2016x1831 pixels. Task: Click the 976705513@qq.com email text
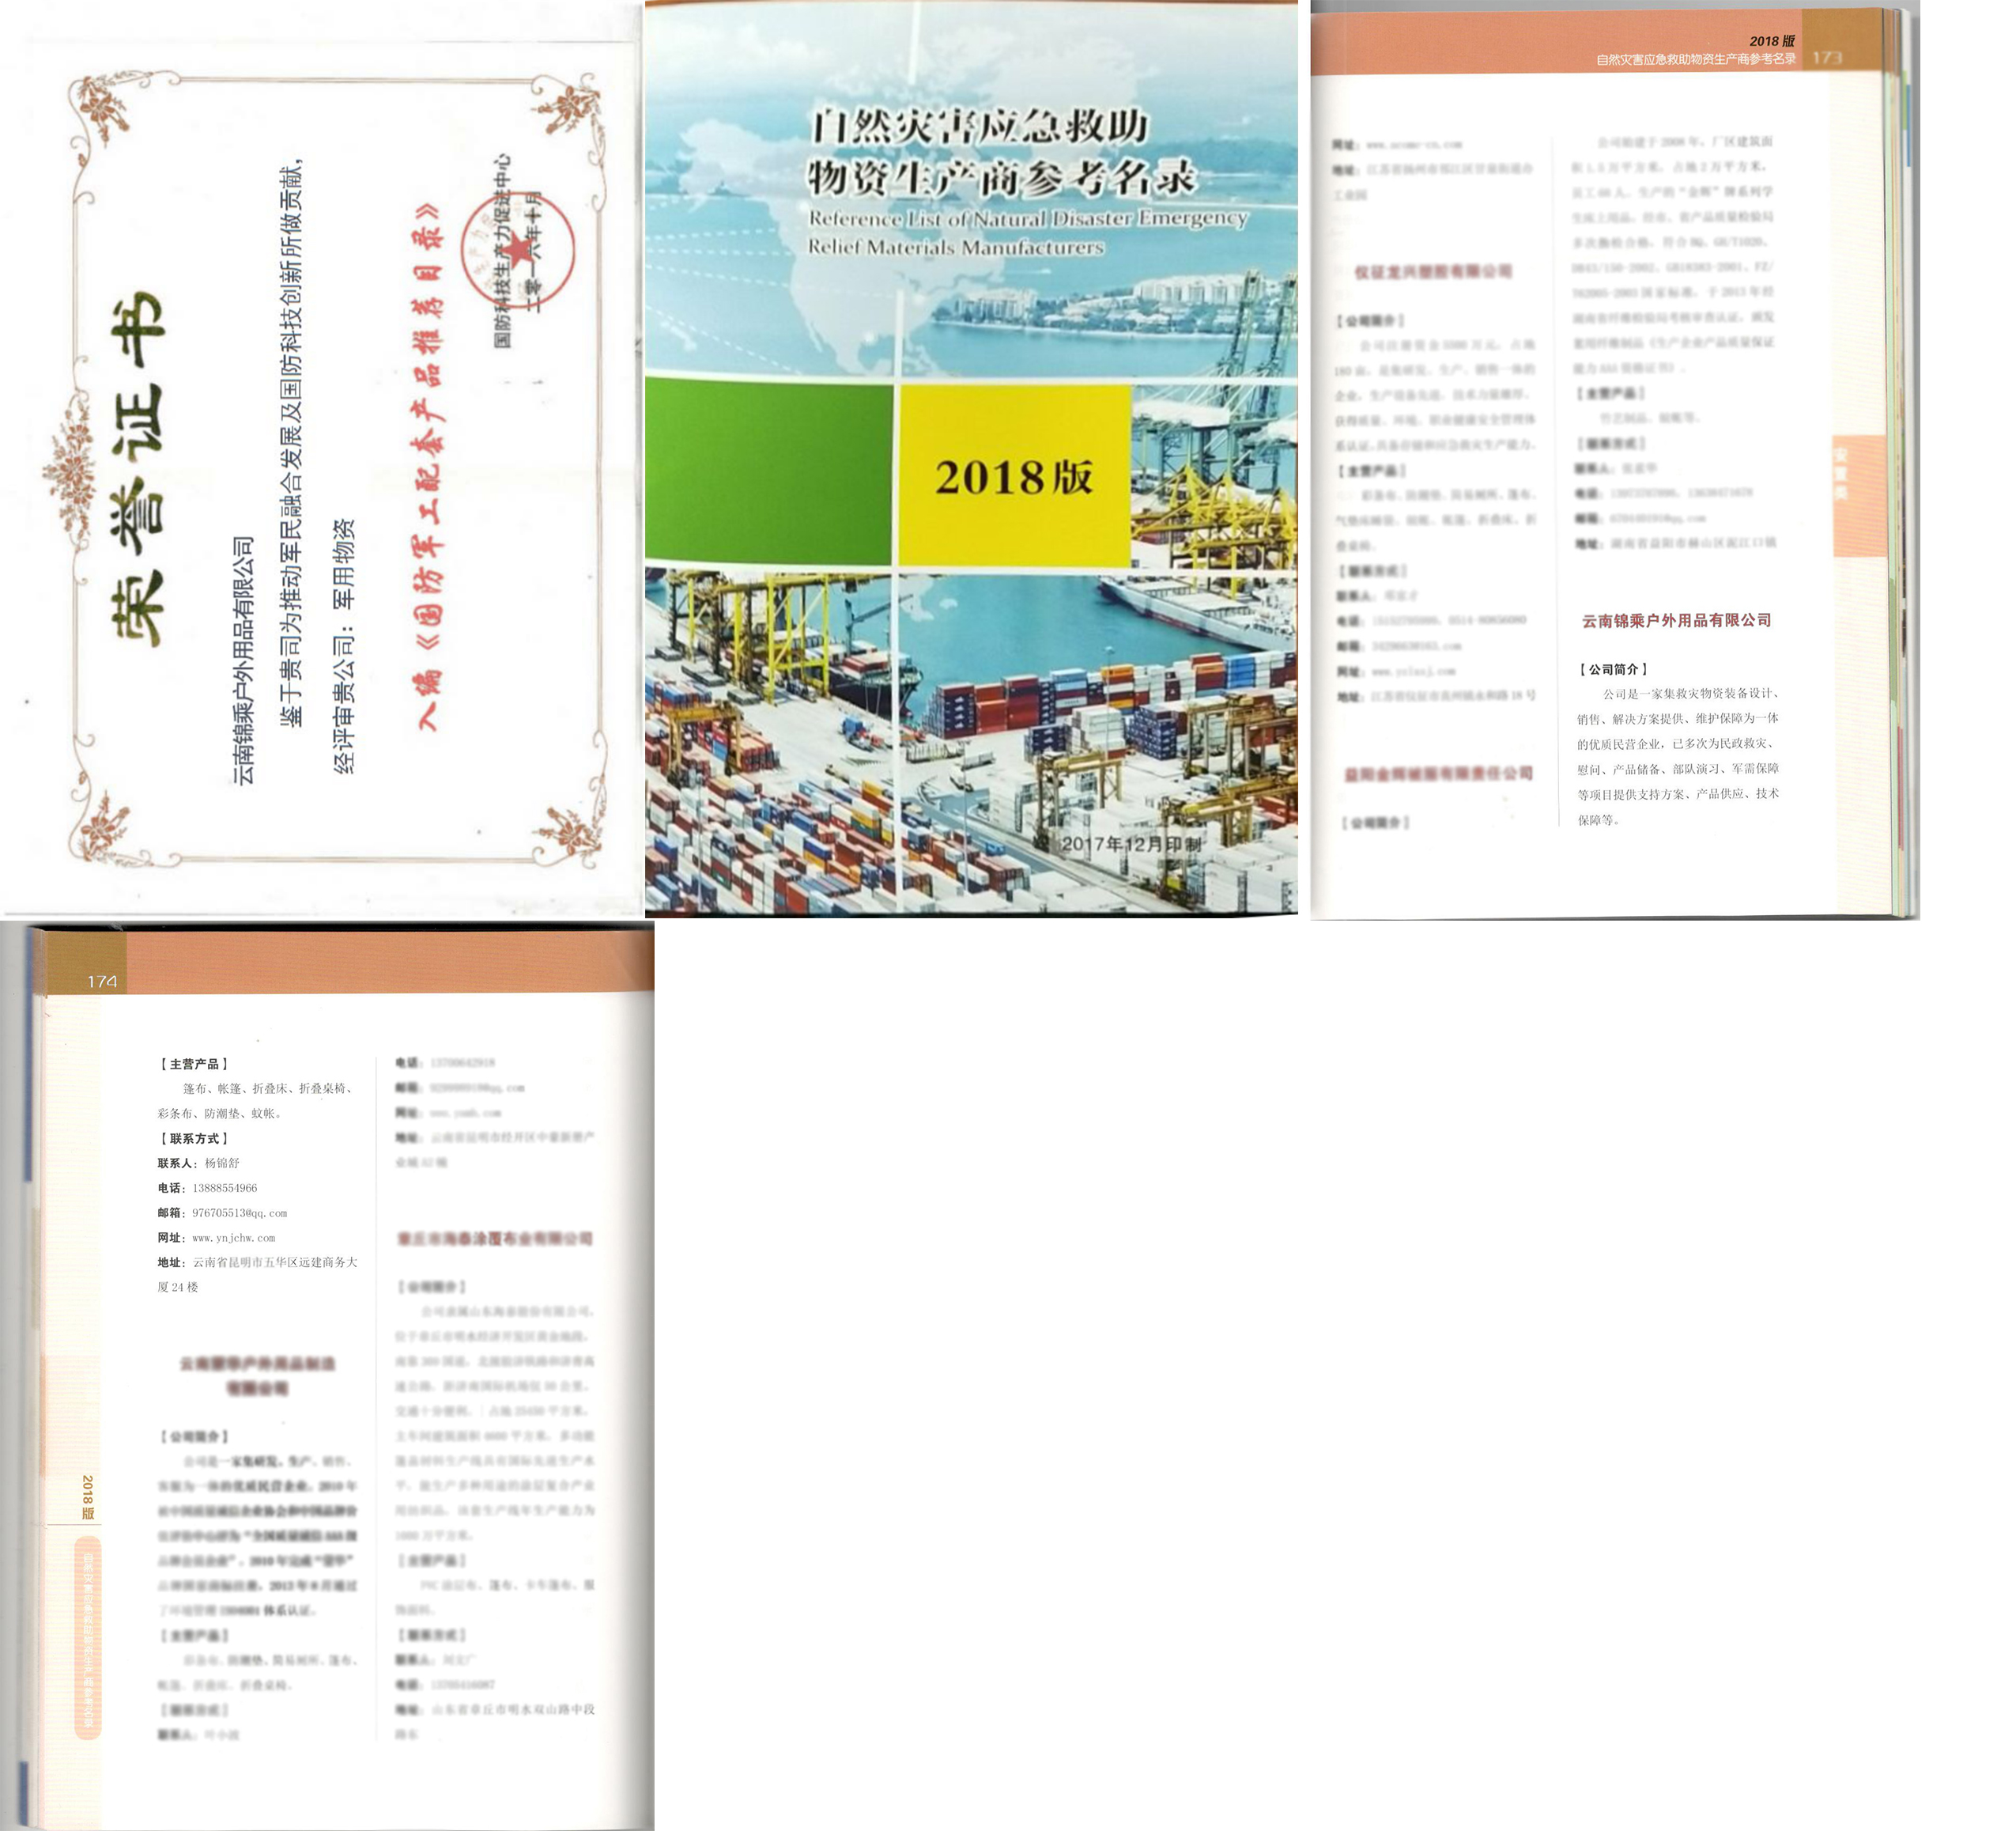click(x=239, y=1212)
